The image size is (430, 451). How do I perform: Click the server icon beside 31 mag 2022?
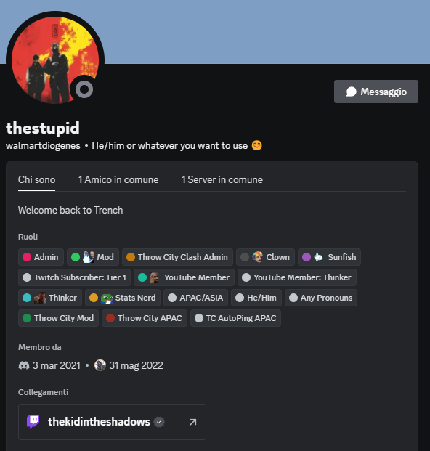pyautogui.click(x=100, y=365)
